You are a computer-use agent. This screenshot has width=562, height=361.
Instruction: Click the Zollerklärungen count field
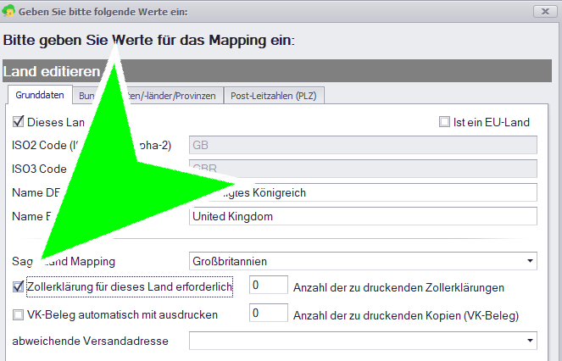tap(269, 285)
